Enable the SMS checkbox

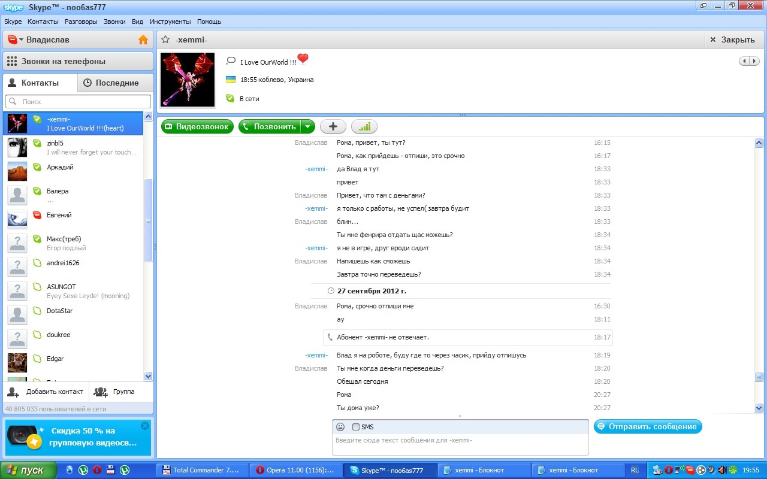(356, 427)
